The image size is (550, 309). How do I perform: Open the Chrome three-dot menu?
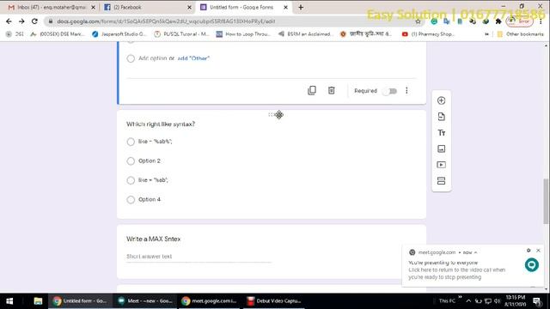tap(541, 21)
